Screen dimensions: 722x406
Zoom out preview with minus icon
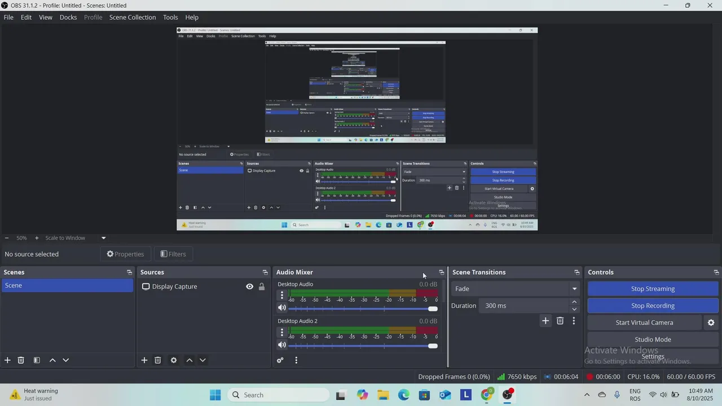point(7,238)
